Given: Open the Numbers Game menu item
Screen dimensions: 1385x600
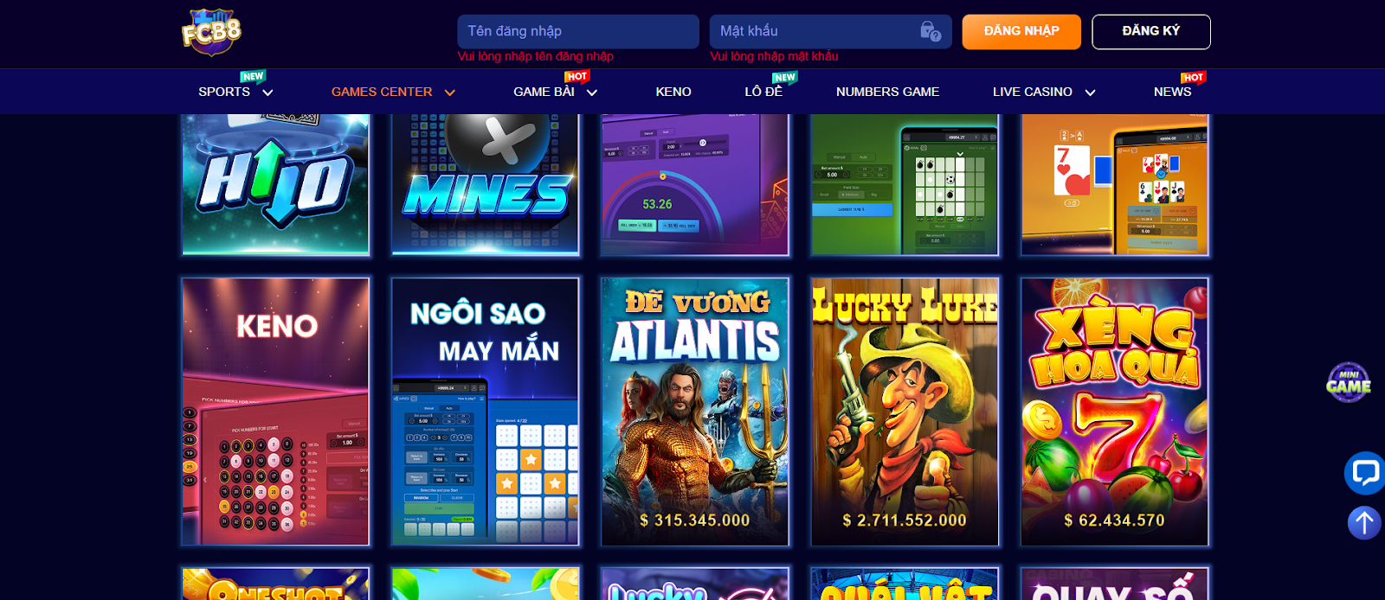Looking at the screenshot, I should (x=887, y=92).
